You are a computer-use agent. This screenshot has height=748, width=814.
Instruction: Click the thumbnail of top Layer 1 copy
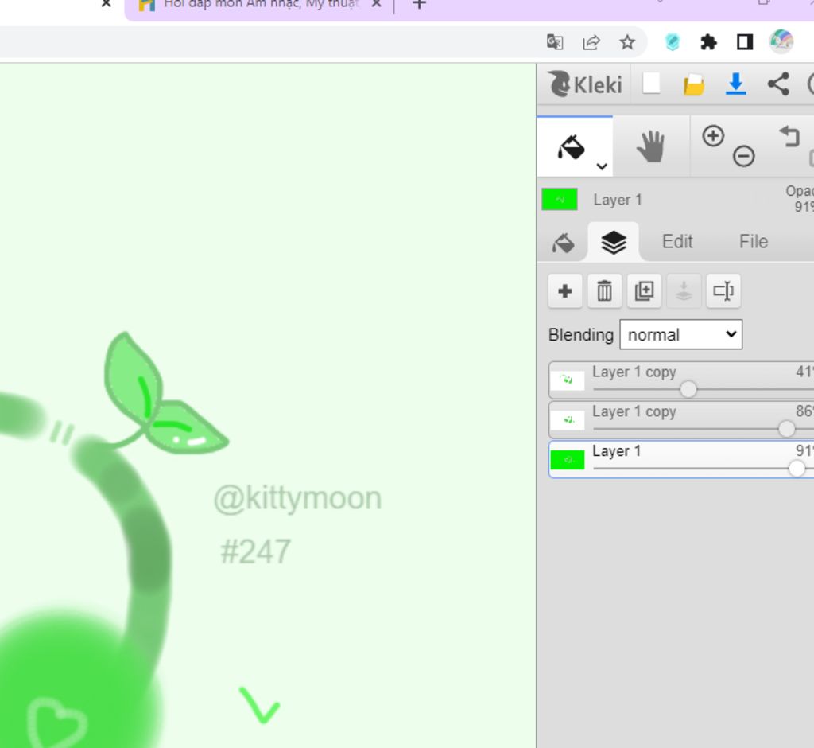tap(568, 380)
